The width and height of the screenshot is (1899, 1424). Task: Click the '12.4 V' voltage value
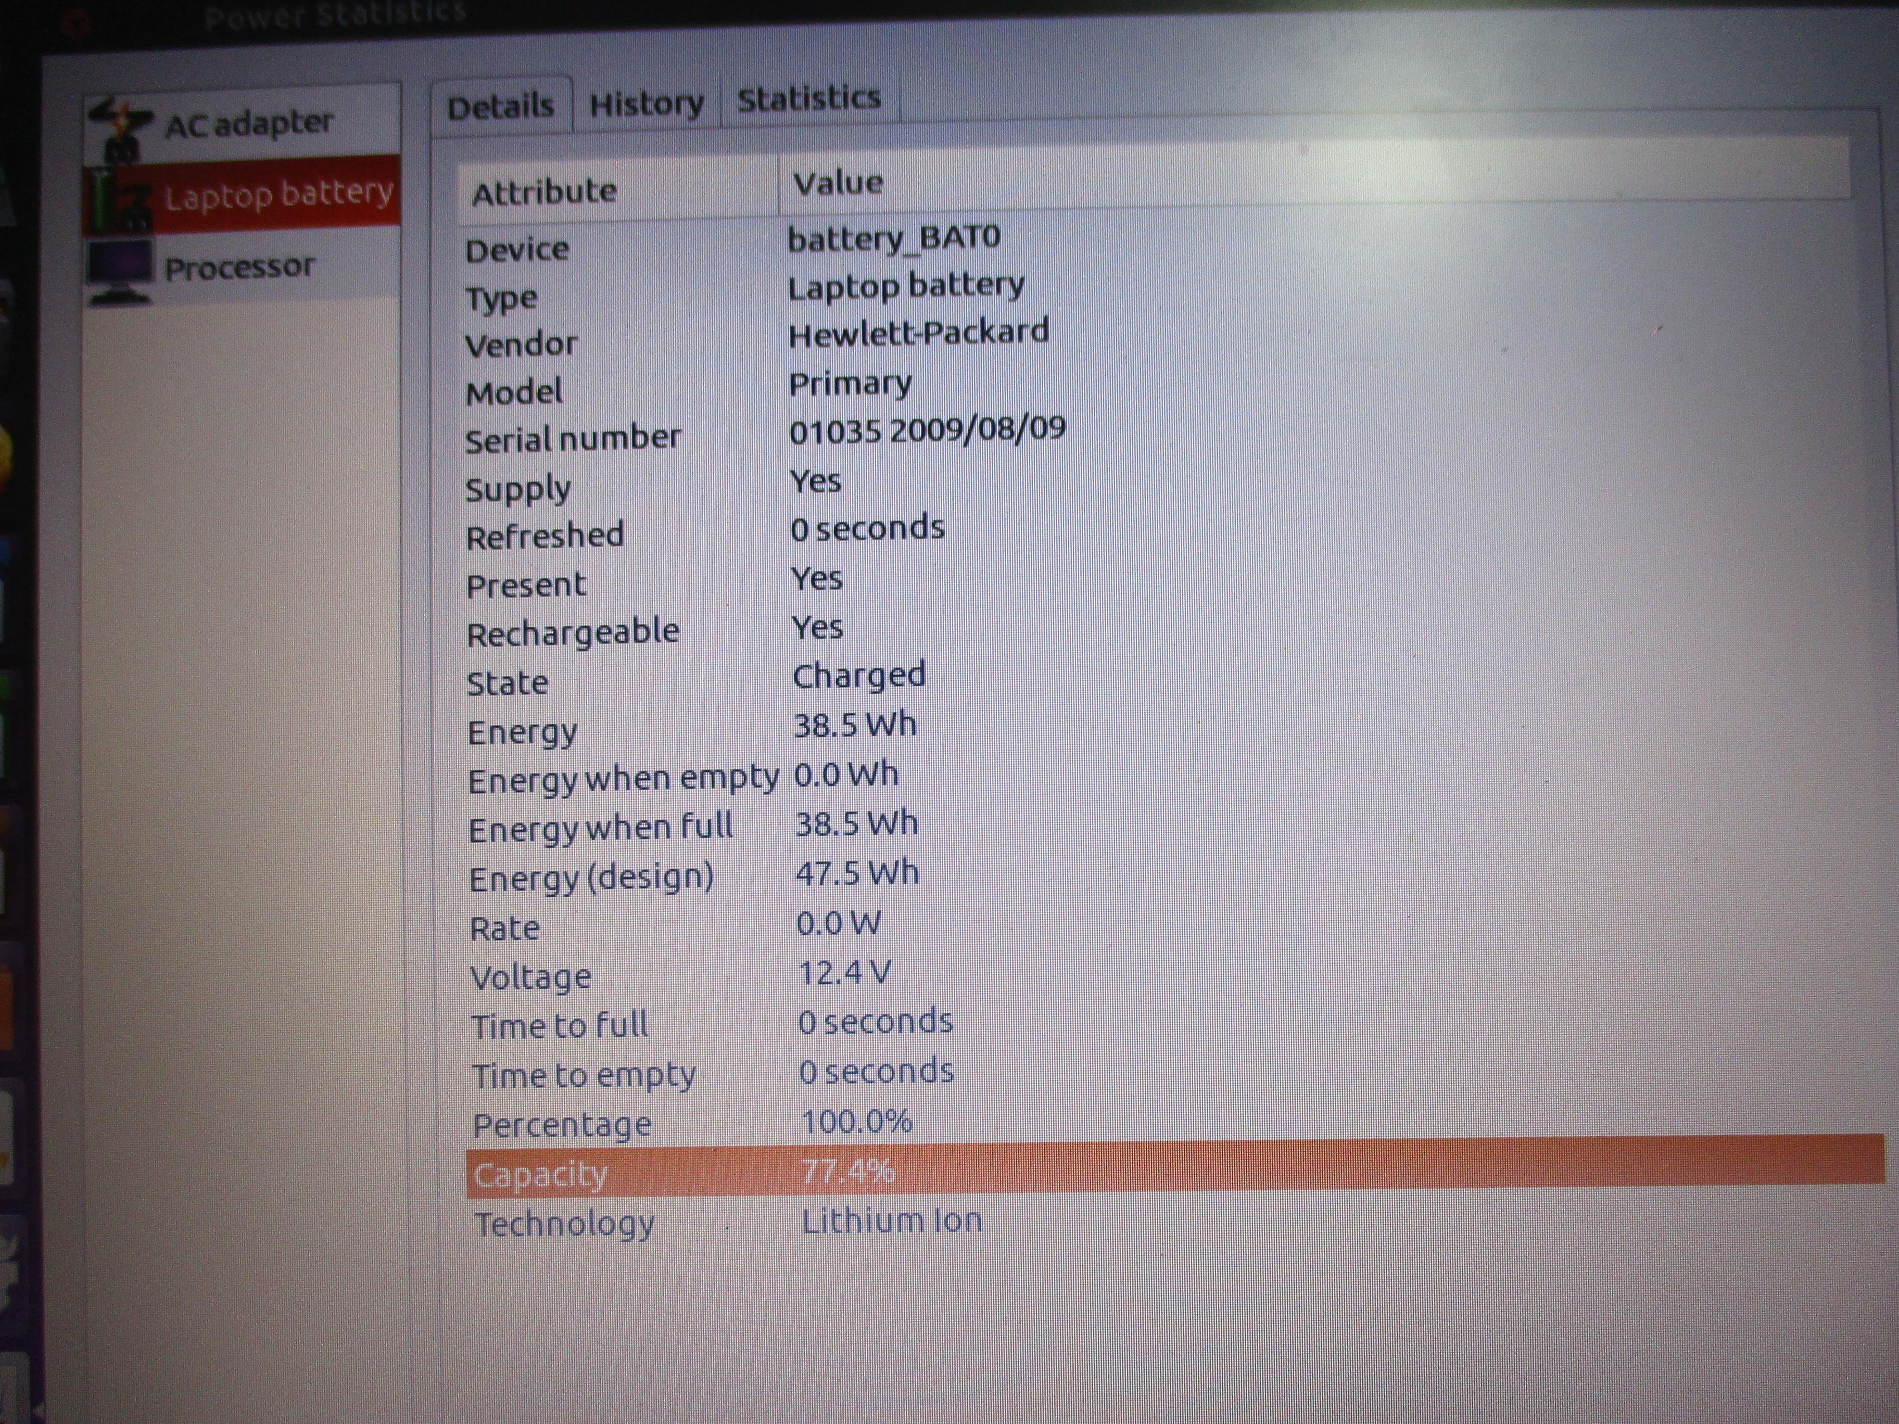pyautogui.click(x=845, y=973)
